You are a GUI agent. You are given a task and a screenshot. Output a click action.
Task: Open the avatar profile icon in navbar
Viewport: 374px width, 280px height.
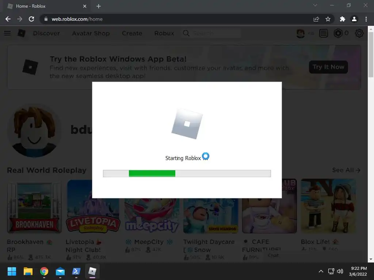(300, 33)
